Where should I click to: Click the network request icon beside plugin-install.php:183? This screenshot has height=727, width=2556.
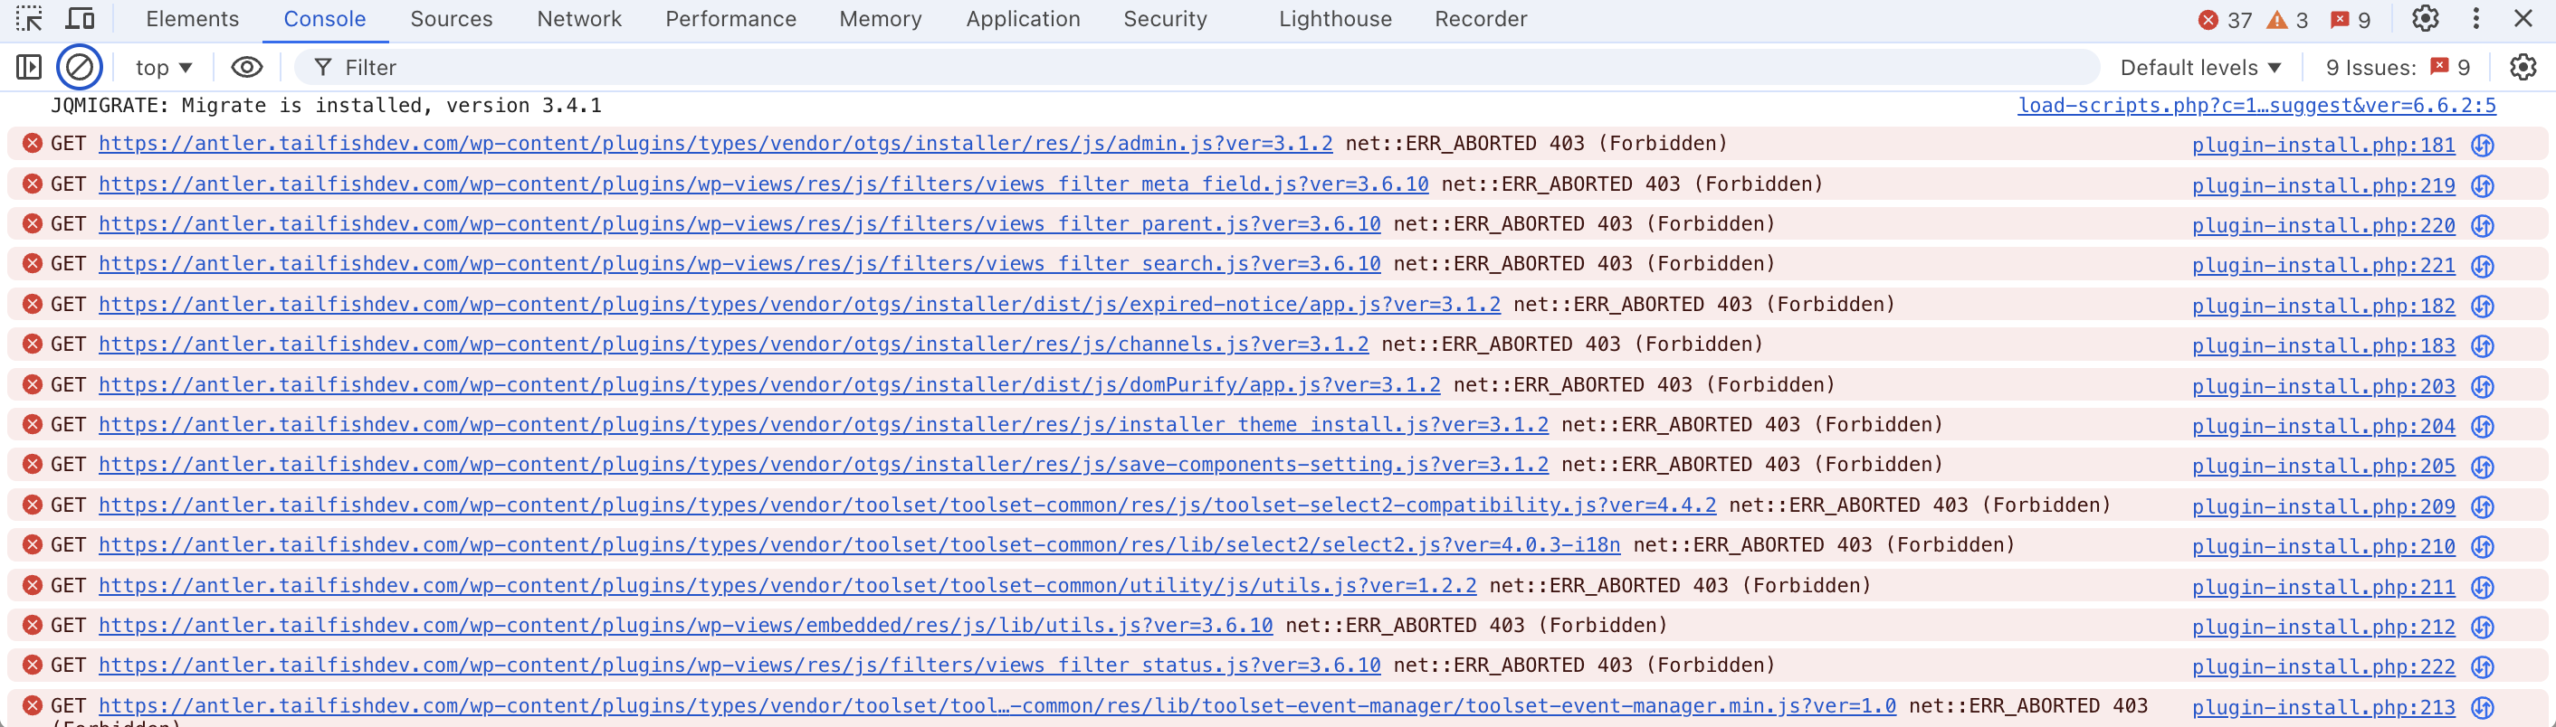click(2482, 346)
